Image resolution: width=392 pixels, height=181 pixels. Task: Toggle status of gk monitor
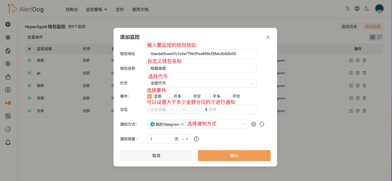point(29,73)
